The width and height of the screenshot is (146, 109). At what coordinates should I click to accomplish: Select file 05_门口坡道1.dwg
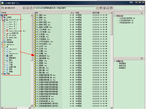point(43,29)
